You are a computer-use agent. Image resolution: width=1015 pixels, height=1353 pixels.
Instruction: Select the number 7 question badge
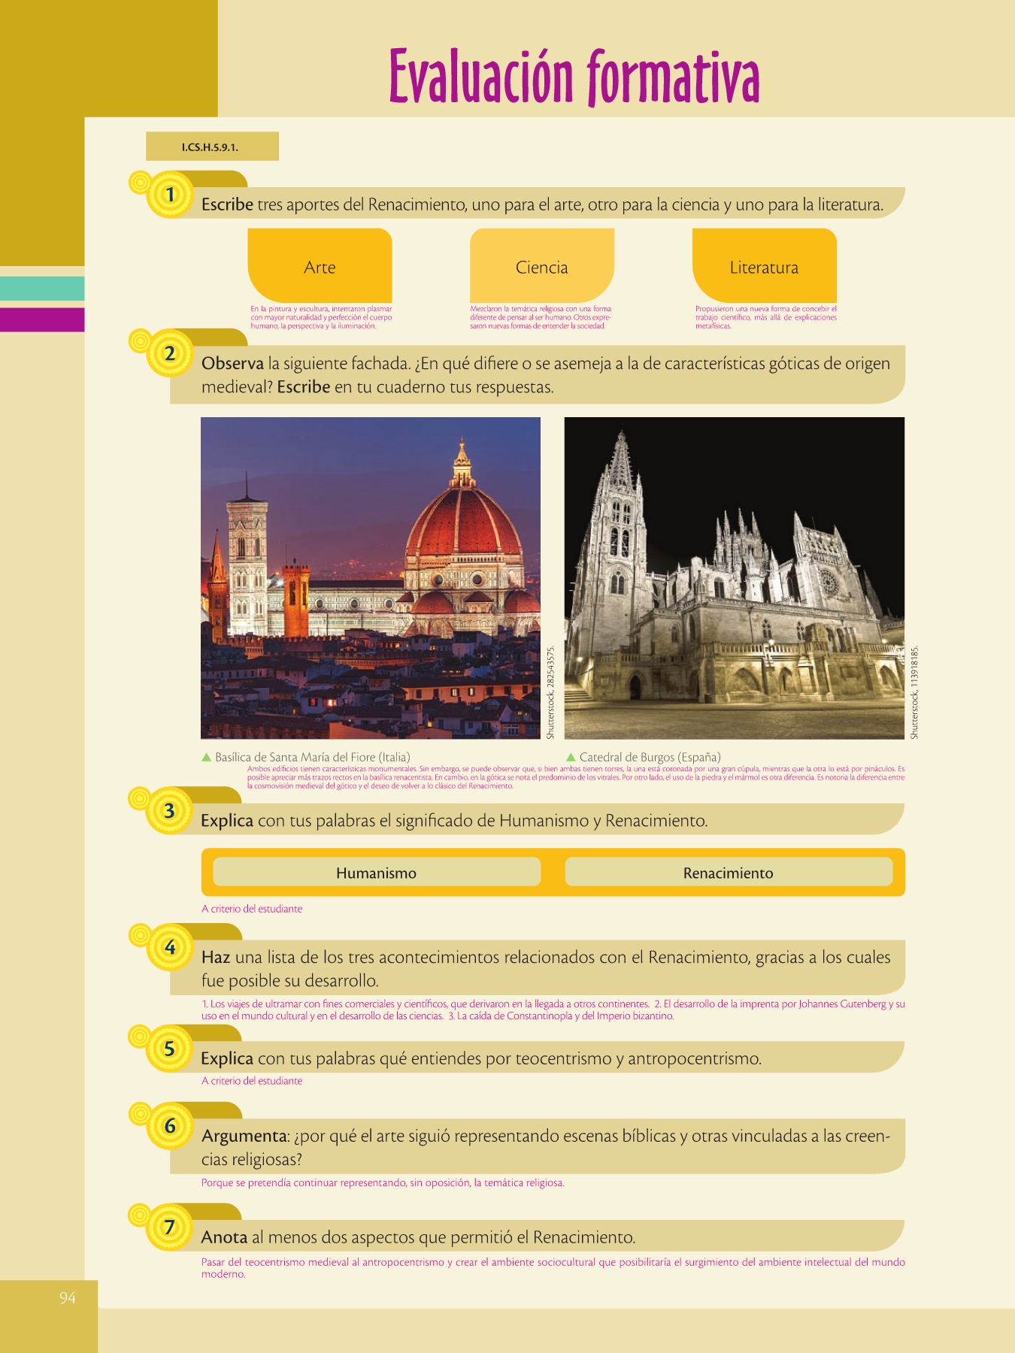(x=170, y=1227)
